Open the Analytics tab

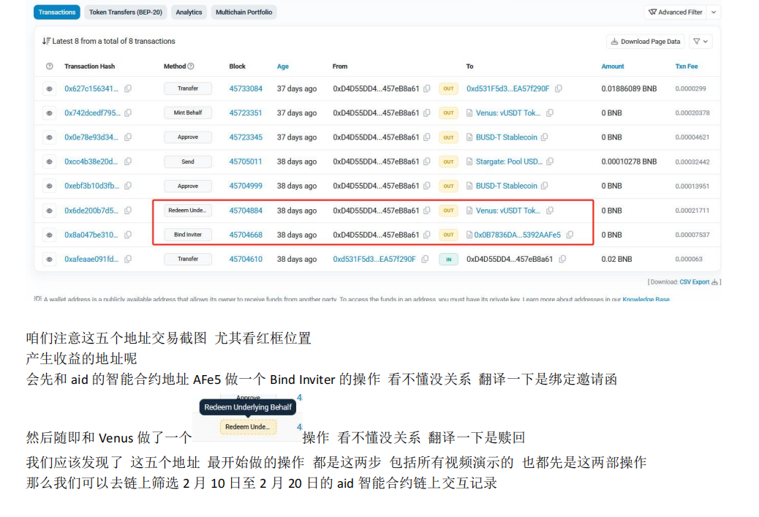tap(189, 12)
